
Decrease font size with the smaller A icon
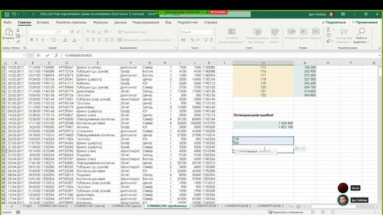(78, 32)
